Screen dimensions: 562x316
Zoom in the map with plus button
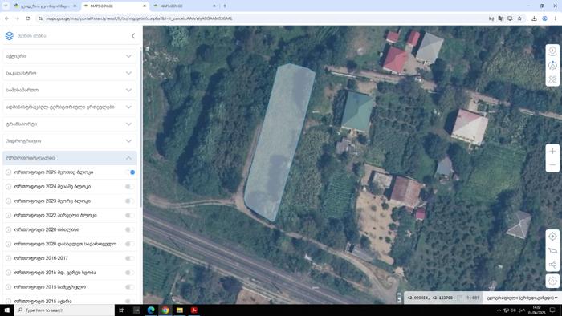coord(552,151)
